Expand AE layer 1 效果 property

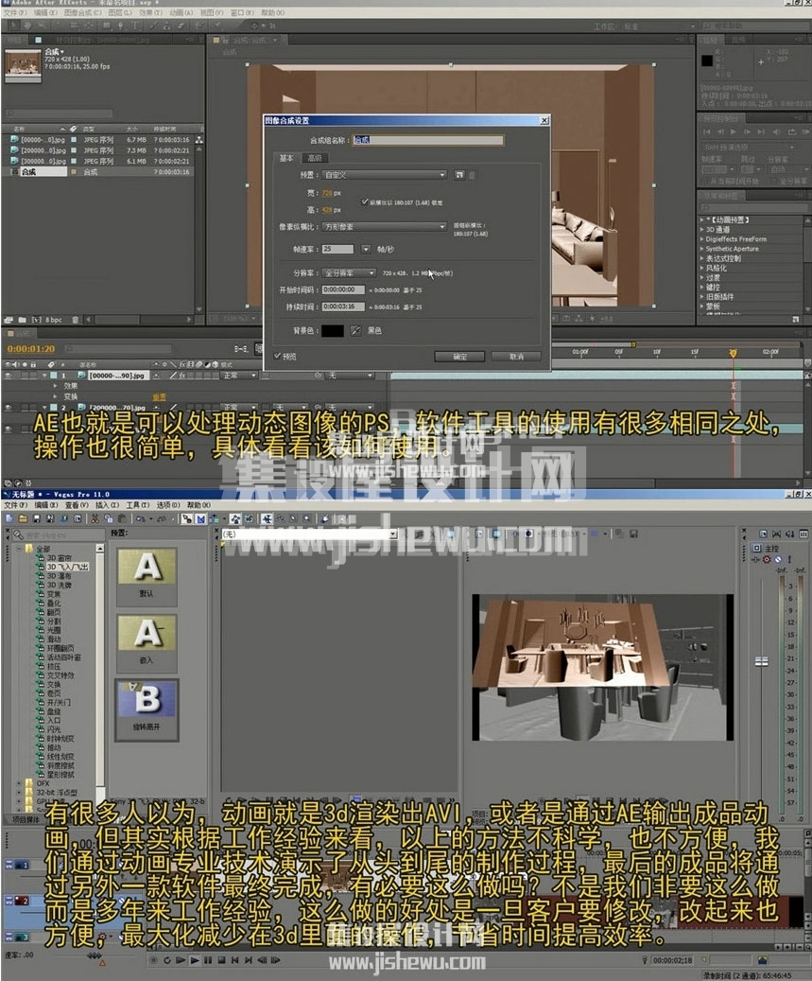56,386
